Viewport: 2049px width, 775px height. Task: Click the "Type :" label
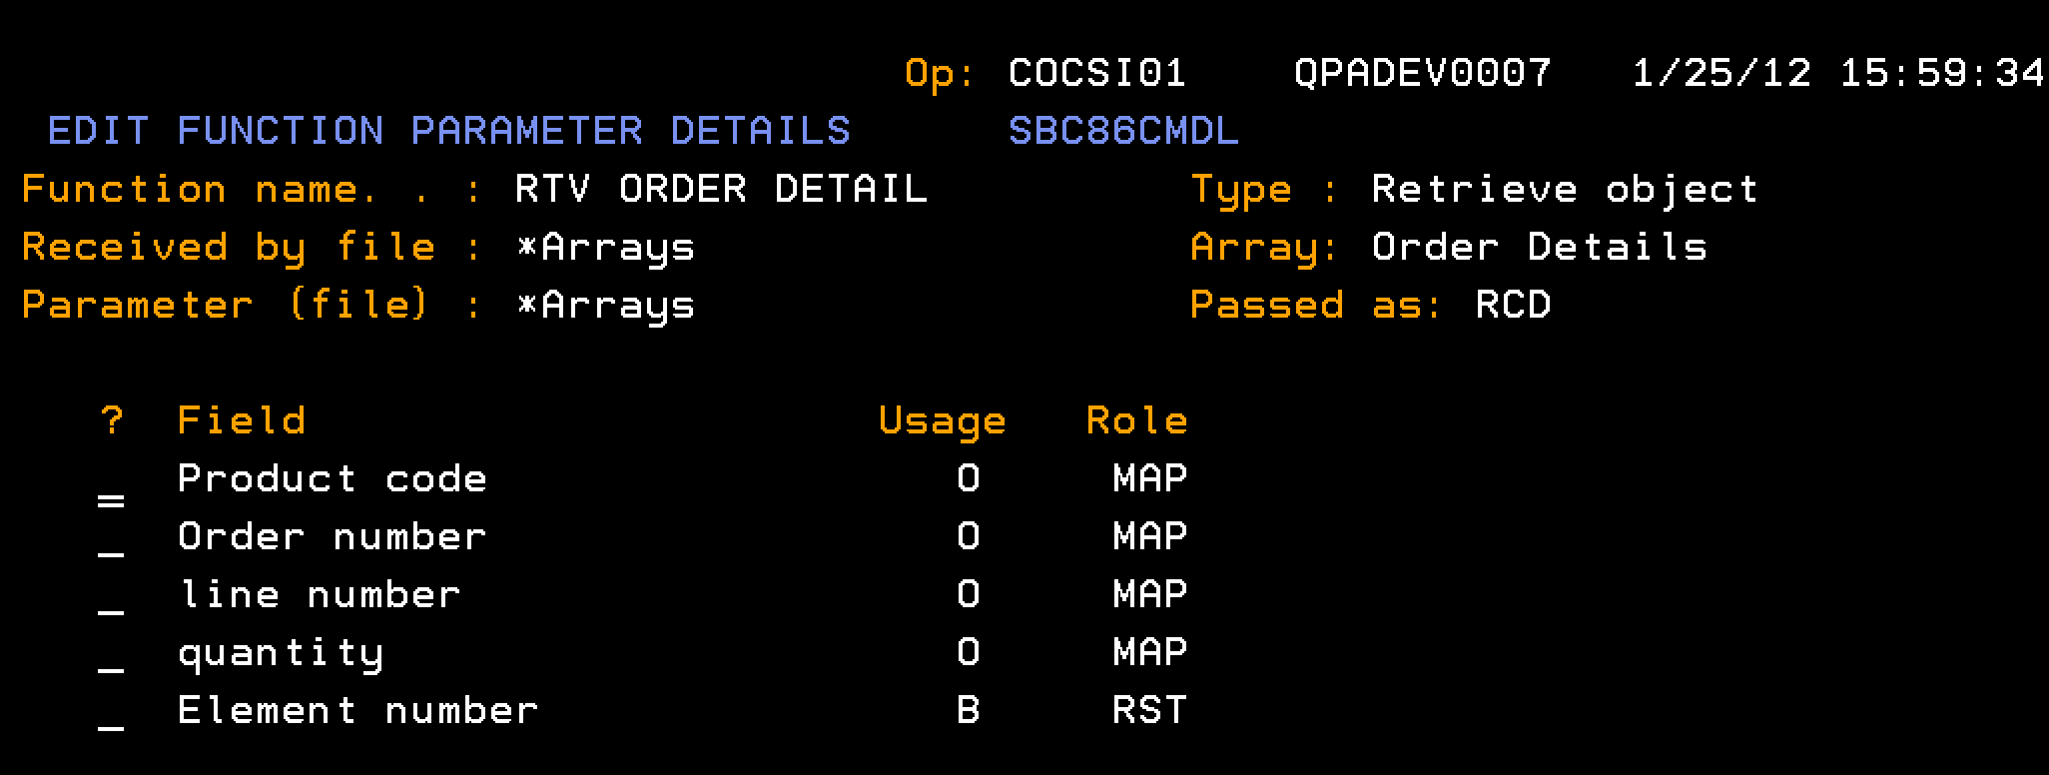coord(1266,192)
